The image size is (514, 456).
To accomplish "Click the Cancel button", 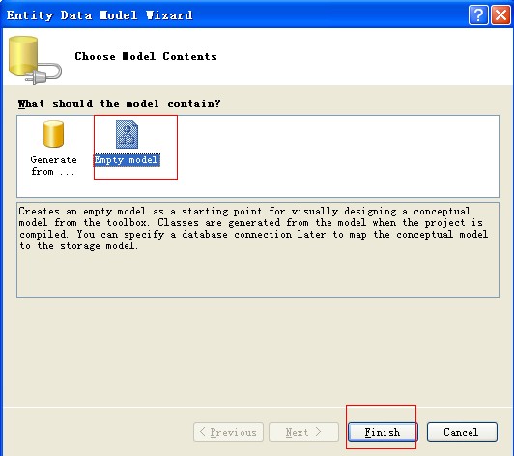I will tap(462, 432).
